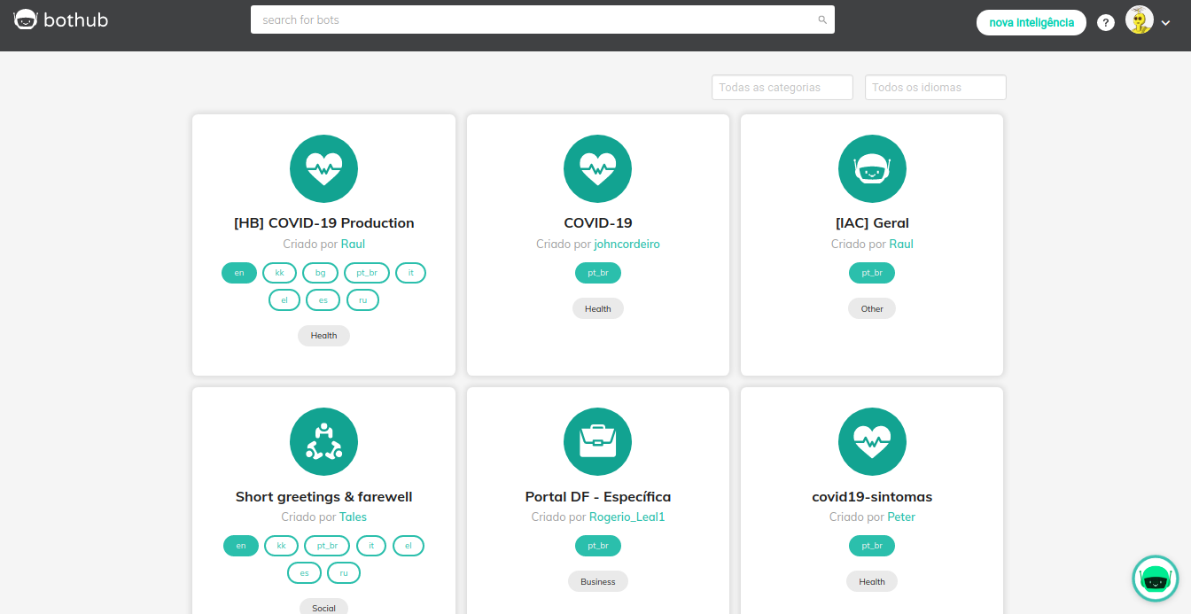Open '[HB] COVID-19 Production' title
1191x614 pixels.
tap(323, 223)
